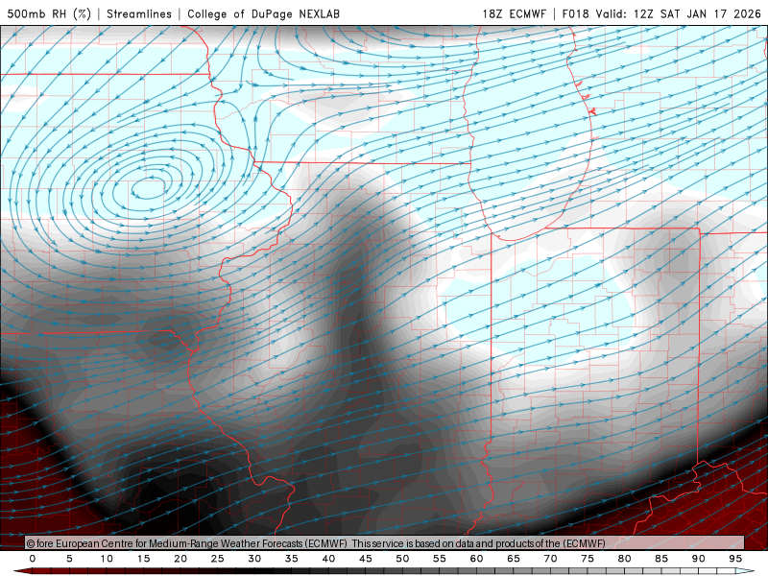Click the "25" value on the color scale
Viewport: 768px width, 576px height.
218,559
